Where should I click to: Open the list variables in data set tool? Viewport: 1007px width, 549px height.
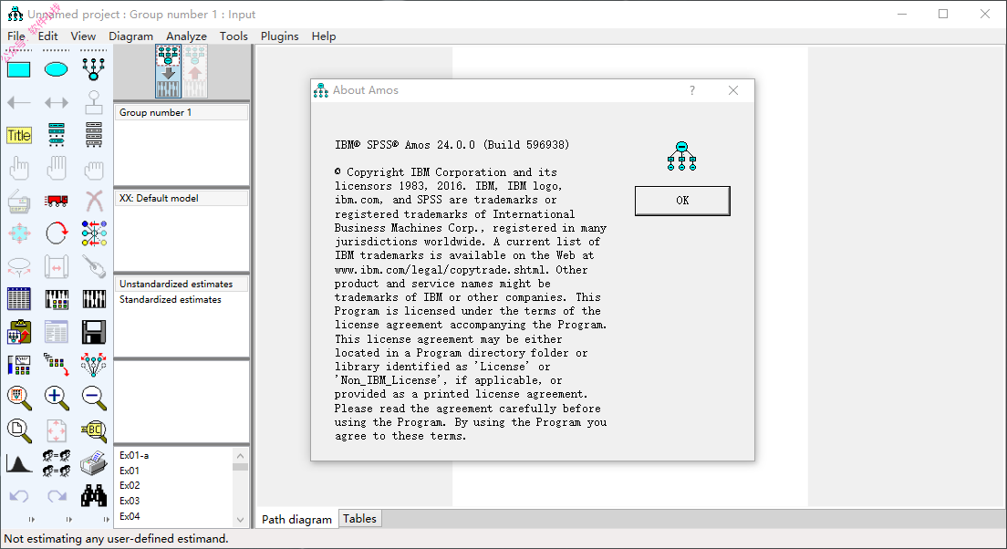[94, 136]
